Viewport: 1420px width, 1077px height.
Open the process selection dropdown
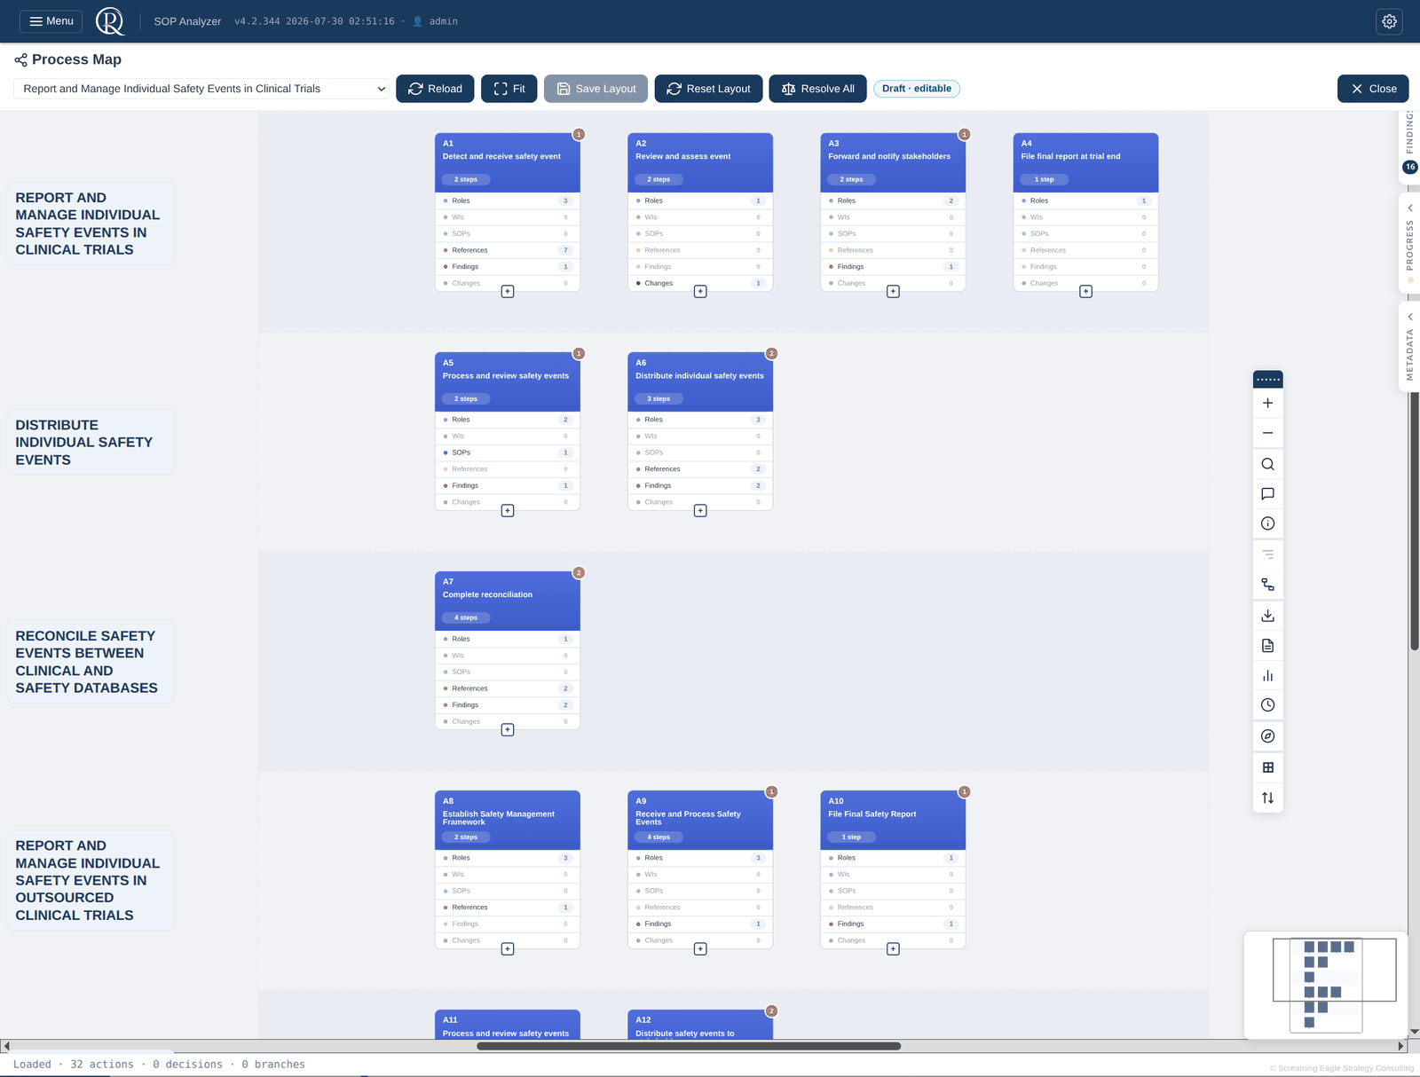[x=201, y=89]
